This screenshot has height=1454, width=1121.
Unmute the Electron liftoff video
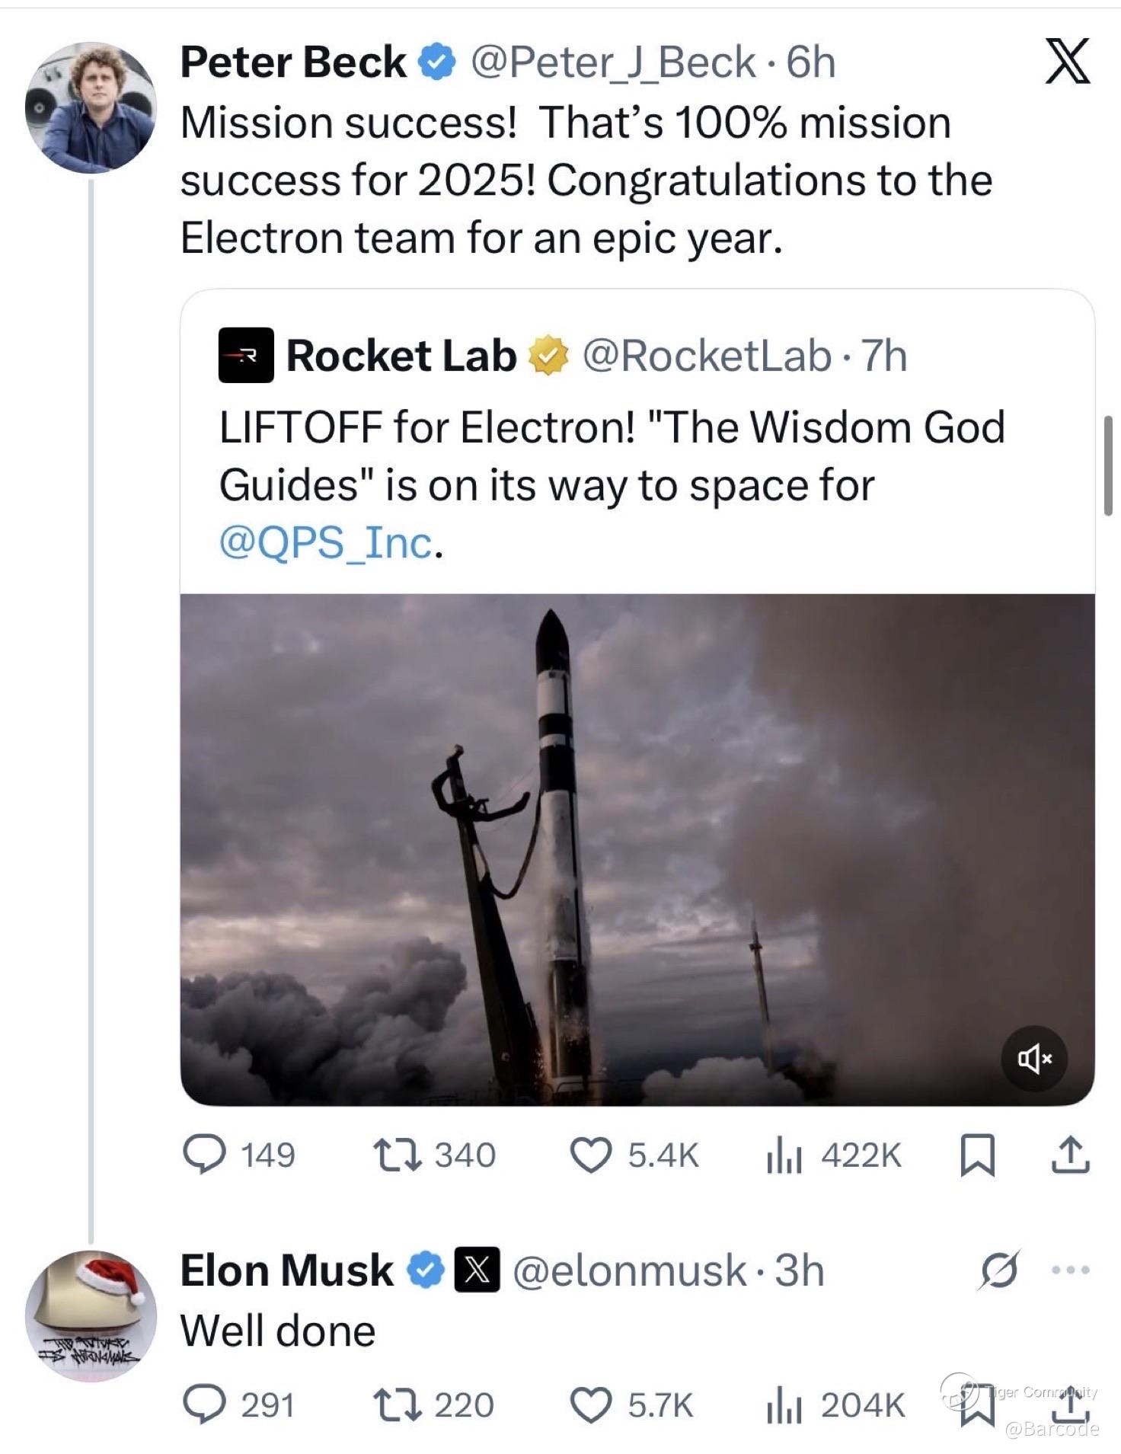(1034, 1058)
